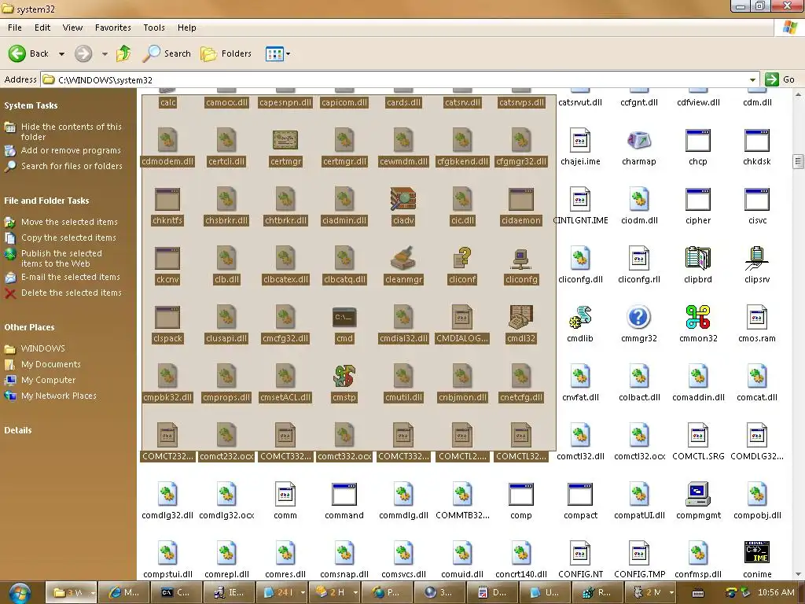This screenshot has width=805, height=604.
Task: Click Delete the selected items
Action: pyautogui.click(x=72, y=293)
